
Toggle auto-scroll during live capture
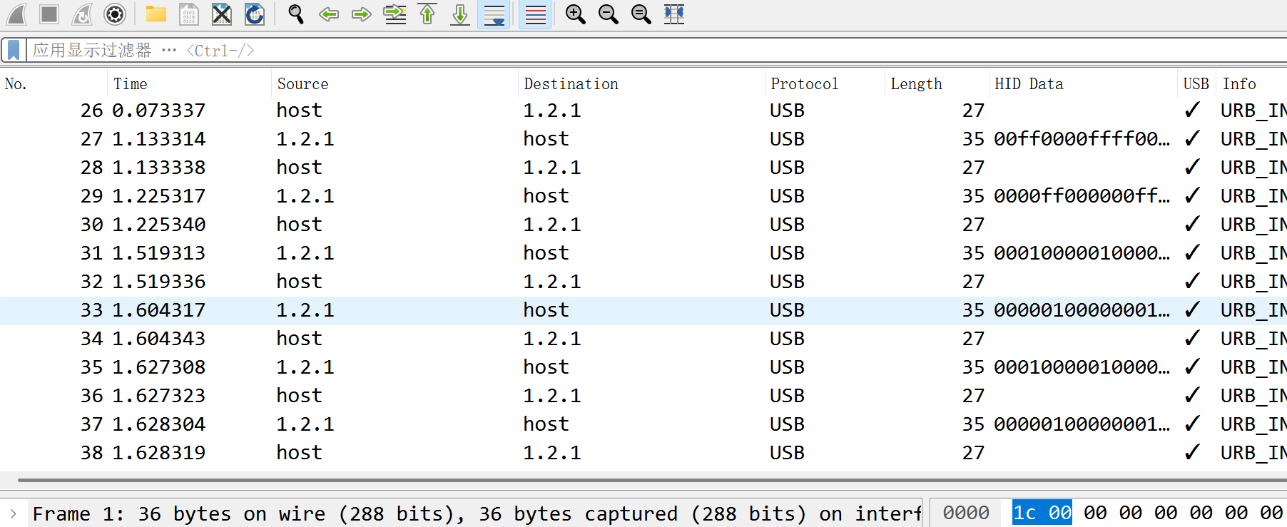[x=494, y=14]
